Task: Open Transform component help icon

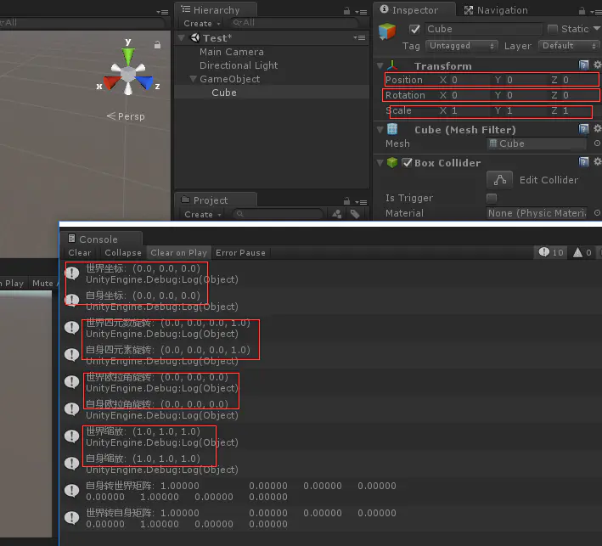Action: [x=583, y=65]
